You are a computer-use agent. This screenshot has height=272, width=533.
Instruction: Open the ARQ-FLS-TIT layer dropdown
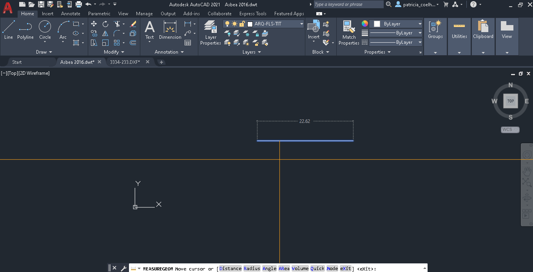click(x=301, y=23)
